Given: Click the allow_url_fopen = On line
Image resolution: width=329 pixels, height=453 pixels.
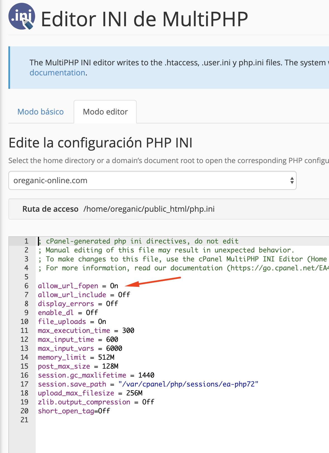Looking at the screenshot, I should pos(78,286).
